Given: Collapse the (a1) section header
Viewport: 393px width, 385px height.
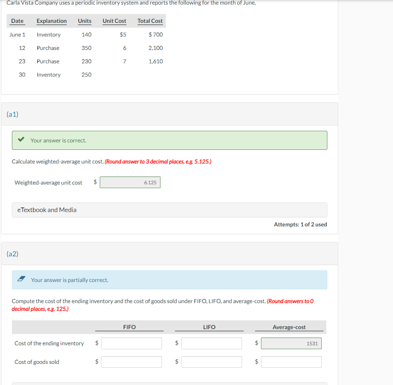Looking at the screenshot, I should tap(12, 114).
